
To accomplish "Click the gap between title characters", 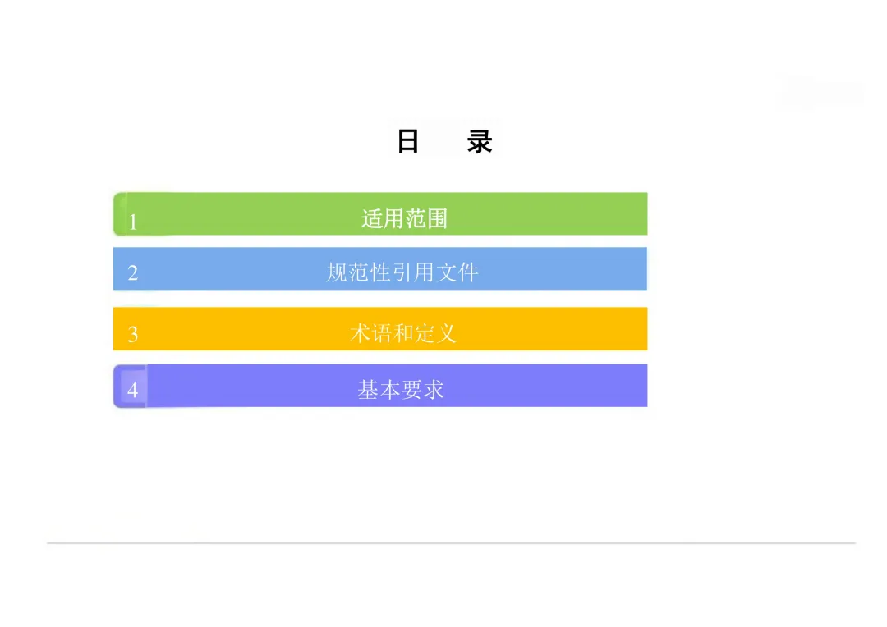I will click(x=443, y=141).
